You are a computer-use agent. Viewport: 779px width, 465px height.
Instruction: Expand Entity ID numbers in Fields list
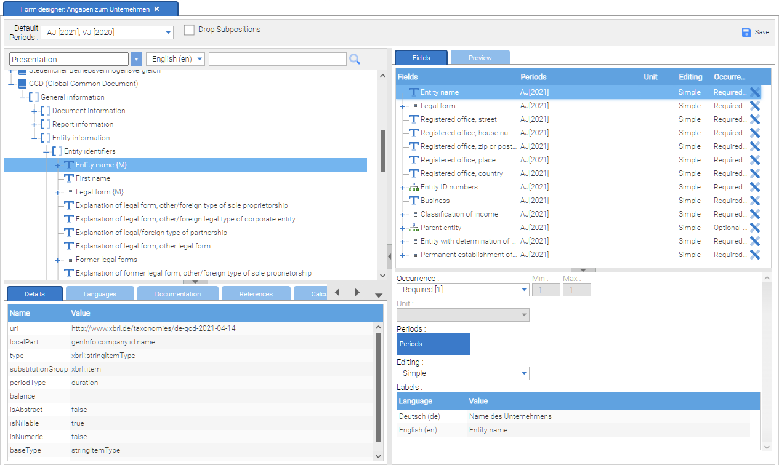(402, 188)
